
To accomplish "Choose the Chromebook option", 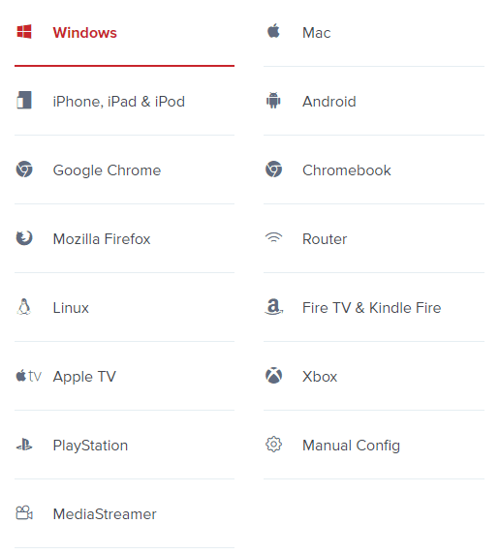I will pos(374,170).
